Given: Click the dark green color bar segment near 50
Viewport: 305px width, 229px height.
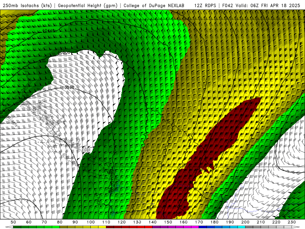Looking at the screenshot, I should pyautogui.click(x=17, y=227).
